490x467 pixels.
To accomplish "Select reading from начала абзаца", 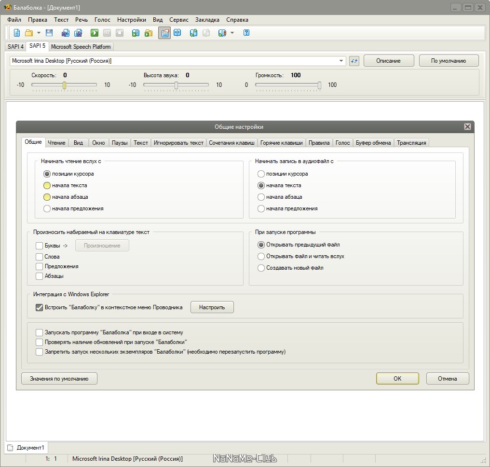I will [47, 197].
